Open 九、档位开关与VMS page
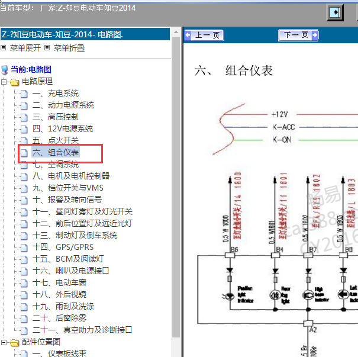358x357 pixels. (x=68, y=188)
